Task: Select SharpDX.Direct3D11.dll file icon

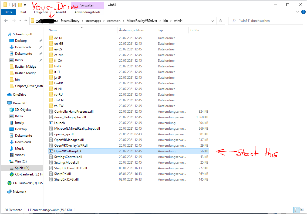Action: click(x=51, y=168)
